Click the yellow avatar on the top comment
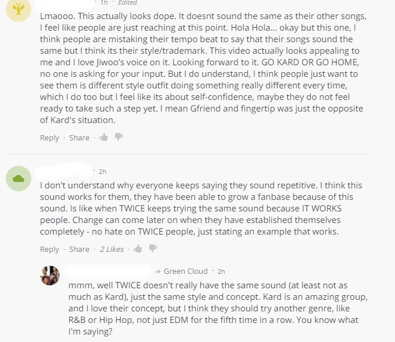 (18, 8)
